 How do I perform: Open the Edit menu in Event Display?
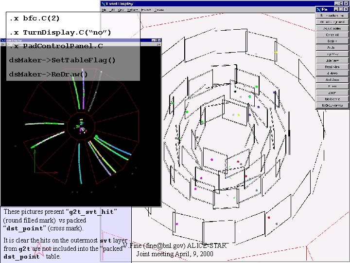(113, 10)
